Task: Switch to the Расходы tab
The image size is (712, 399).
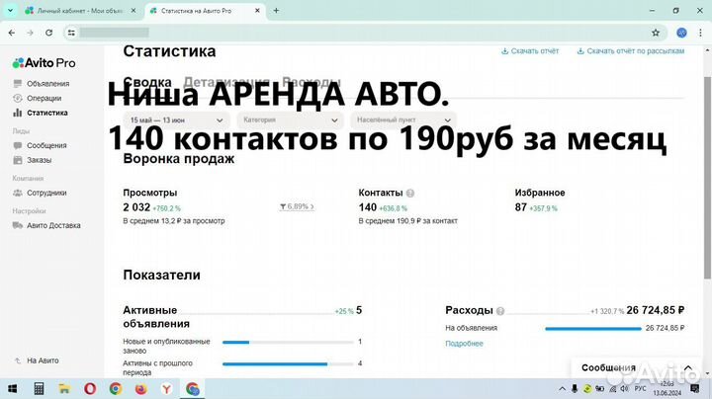Action: (x=311, y=82)
